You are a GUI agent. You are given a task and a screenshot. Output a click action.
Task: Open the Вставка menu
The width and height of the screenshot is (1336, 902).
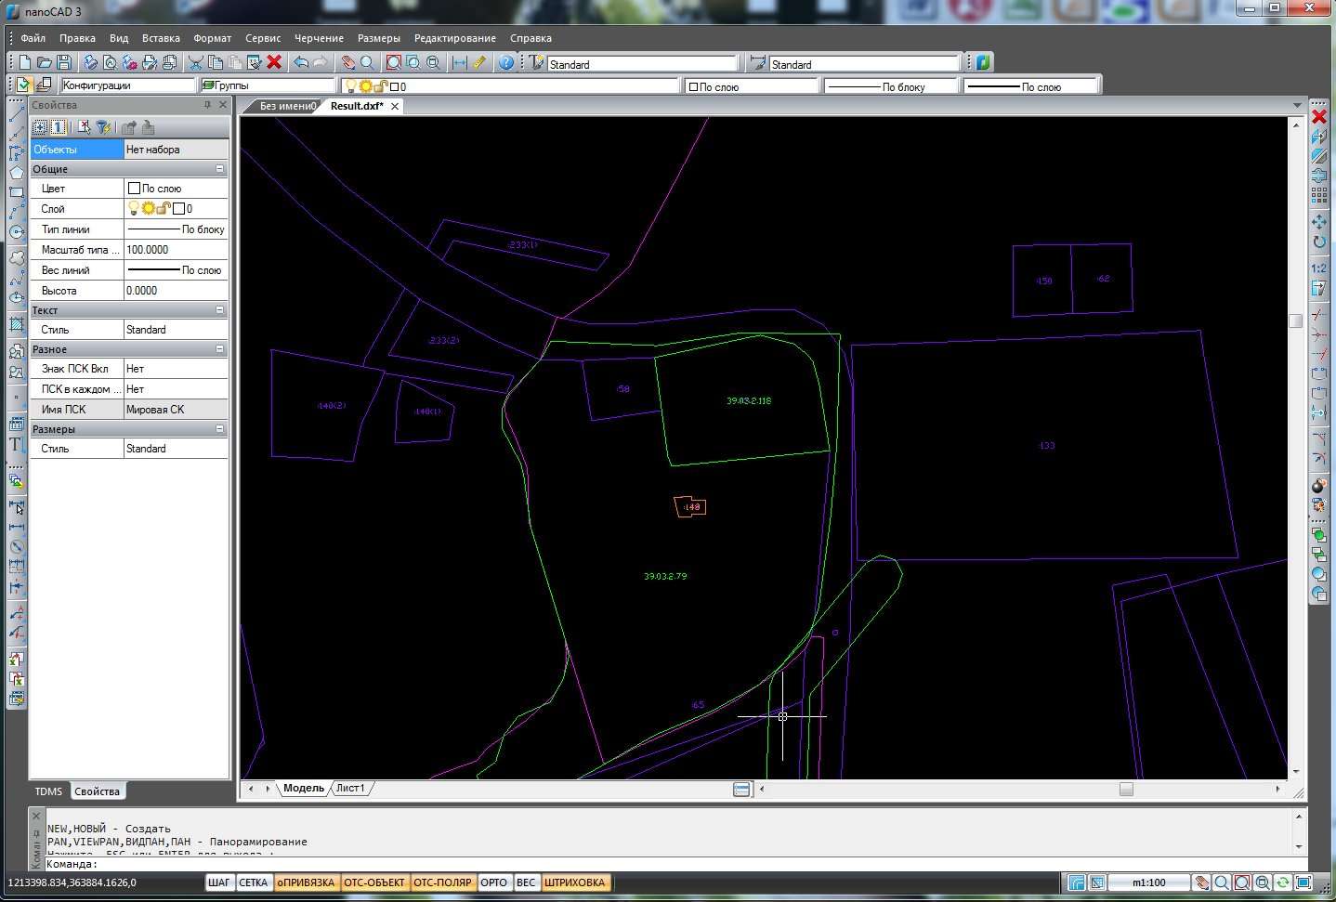click(161, 38)
